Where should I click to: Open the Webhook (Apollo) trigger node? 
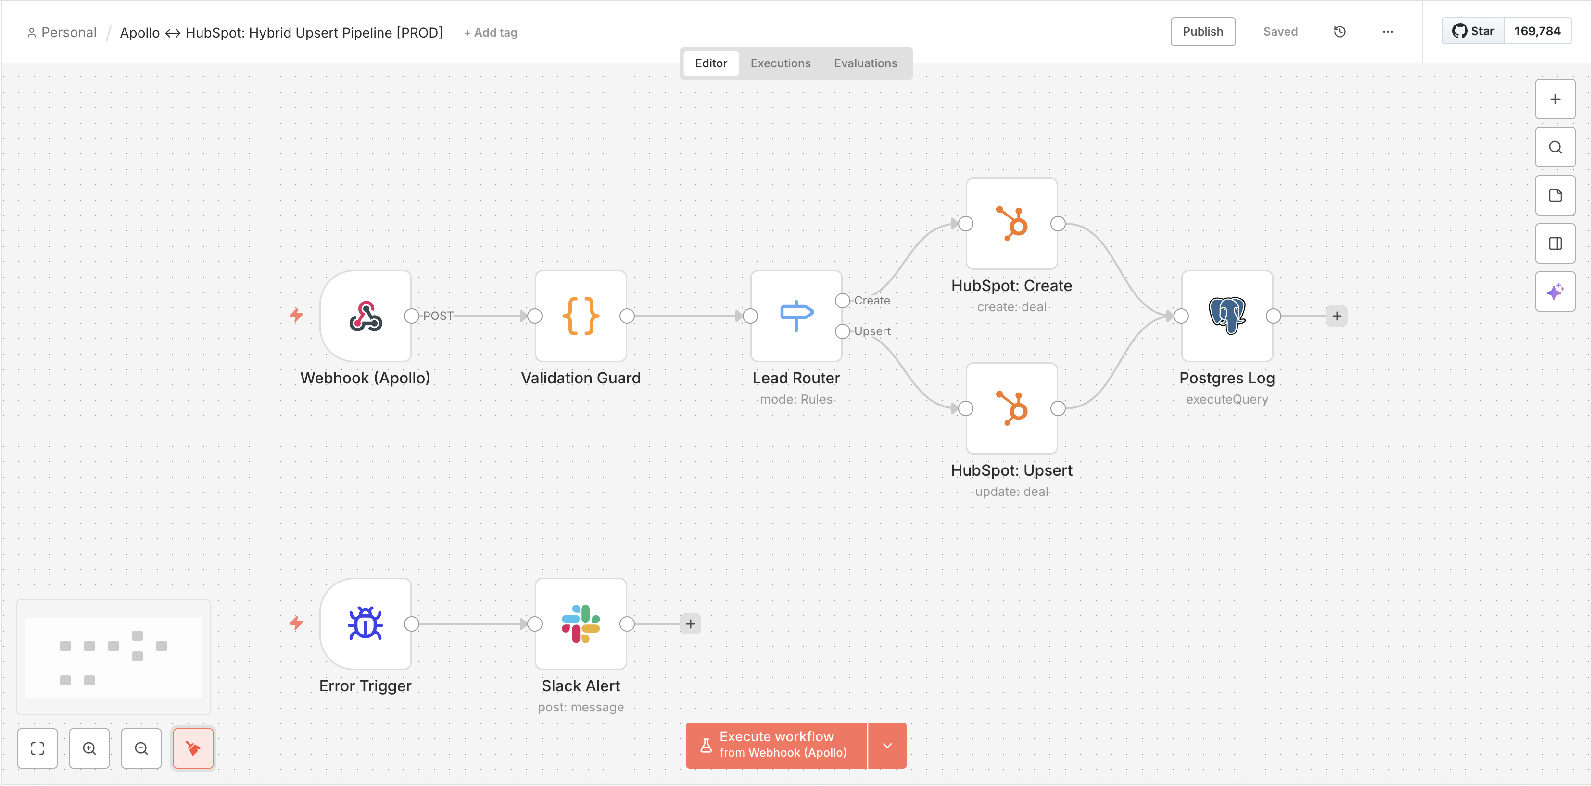pos(366,316)
